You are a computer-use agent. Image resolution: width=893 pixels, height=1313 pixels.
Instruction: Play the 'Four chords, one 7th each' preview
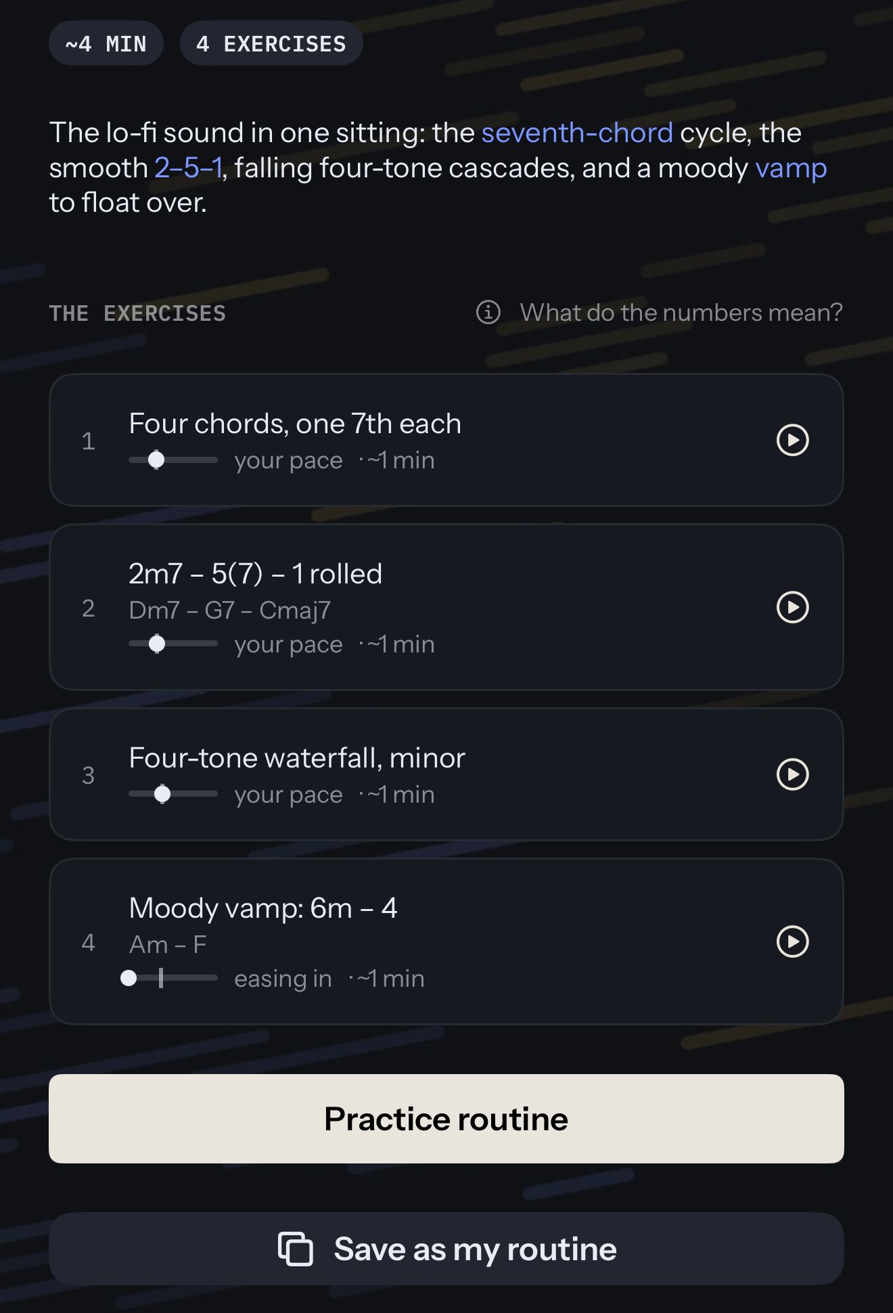[x=793, y=440]
